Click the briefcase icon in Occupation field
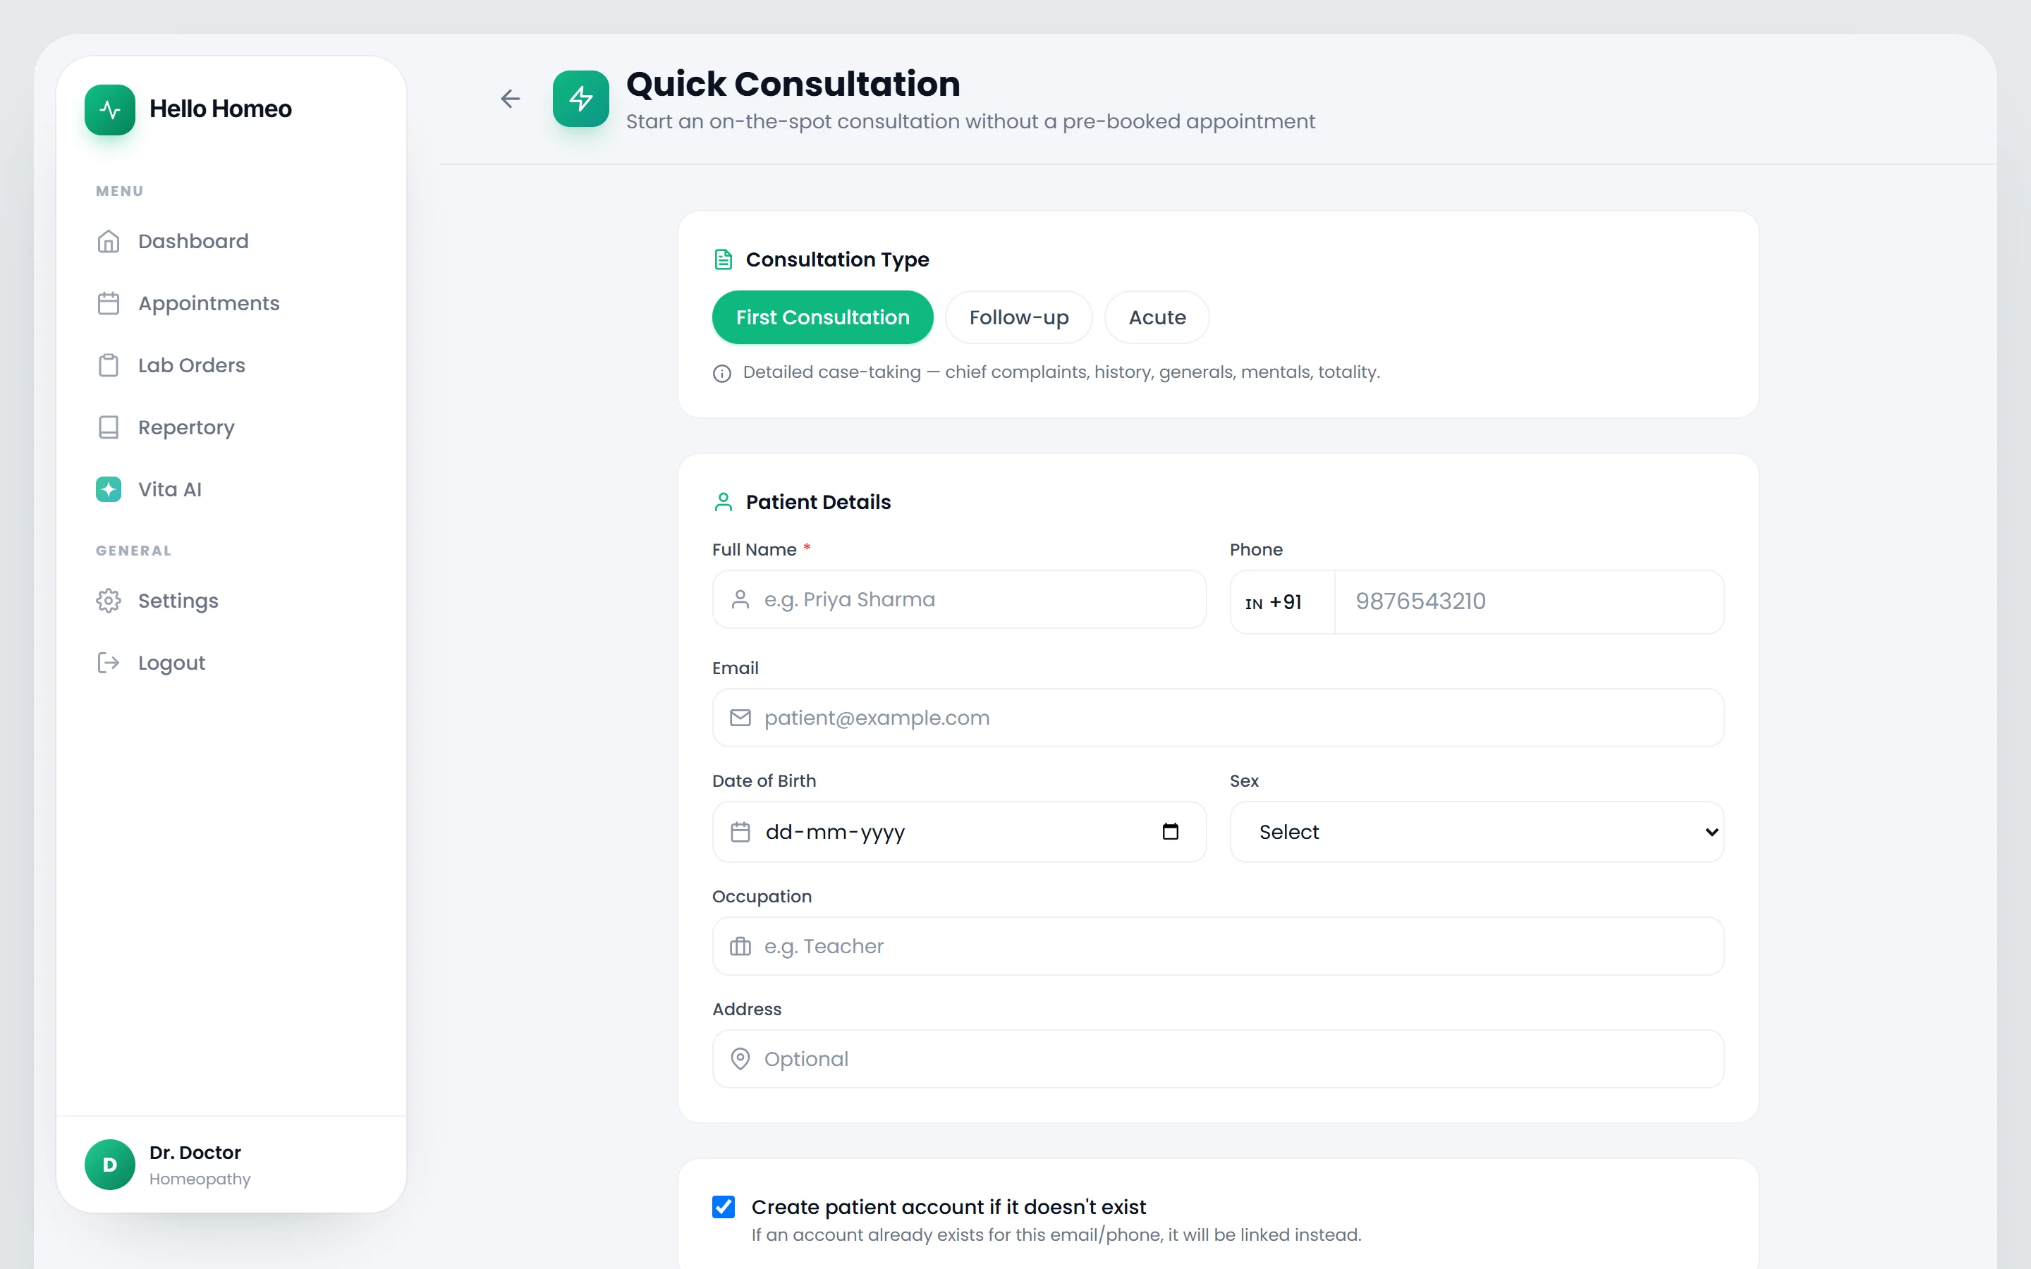Image resolution: width=2031 pixels, height=1269 pixels. (740, 947)
